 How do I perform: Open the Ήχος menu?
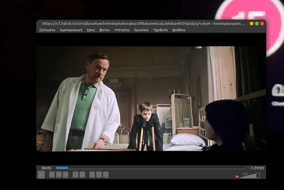coord(91,30)
